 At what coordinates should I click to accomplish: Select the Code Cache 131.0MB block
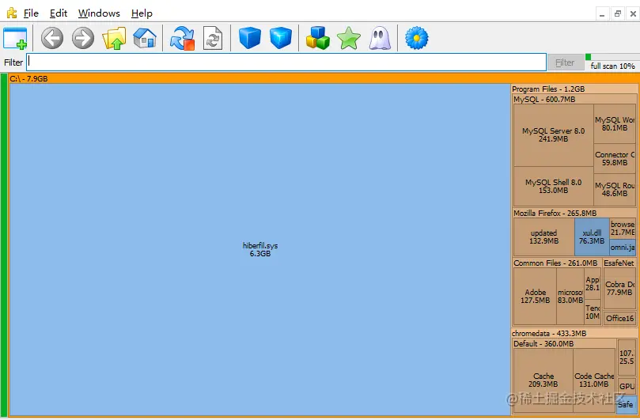pyautogui.click(x=594, y=380)
